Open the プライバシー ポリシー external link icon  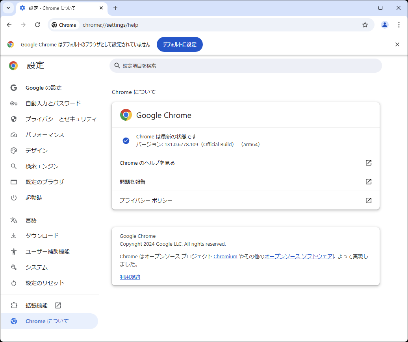pos(368,200)
